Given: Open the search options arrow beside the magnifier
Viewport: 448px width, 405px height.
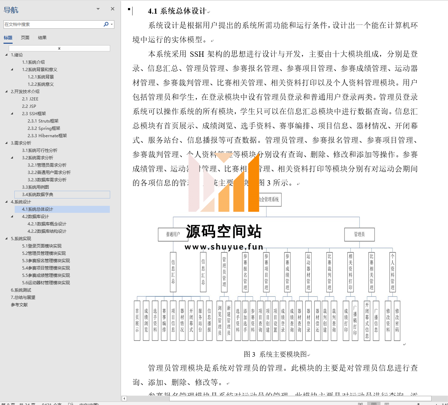Looking at the screenshot, I should (x=112, y=24).
